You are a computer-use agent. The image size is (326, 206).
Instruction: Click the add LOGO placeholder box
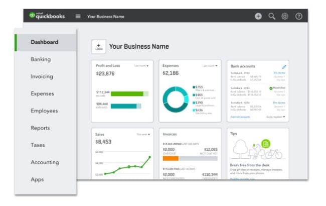[x=98, y=47]
